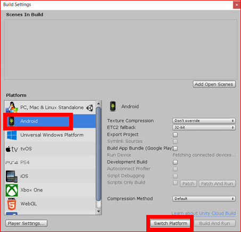The image size is (241, 232).
Task: Click the Patch And Run button
Action: click(x=217, y=184)
